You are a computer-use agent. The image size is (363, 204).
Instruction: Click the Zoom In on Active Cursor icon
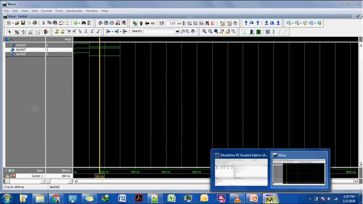click(x=222, y=31)
